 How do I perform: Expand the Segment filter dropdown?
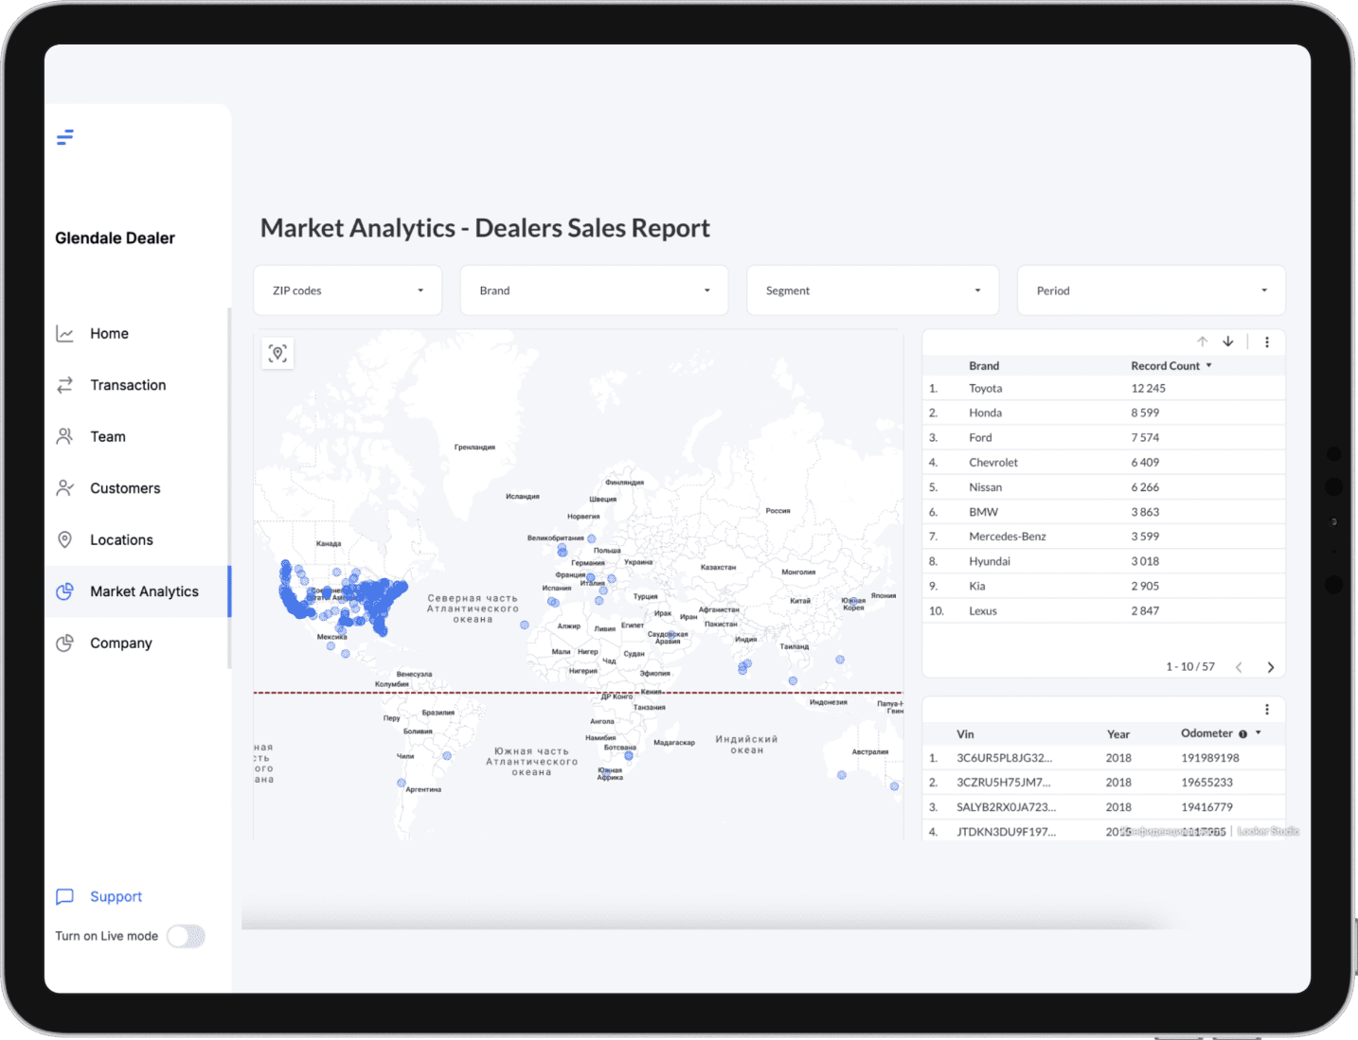tap(872, 291)
